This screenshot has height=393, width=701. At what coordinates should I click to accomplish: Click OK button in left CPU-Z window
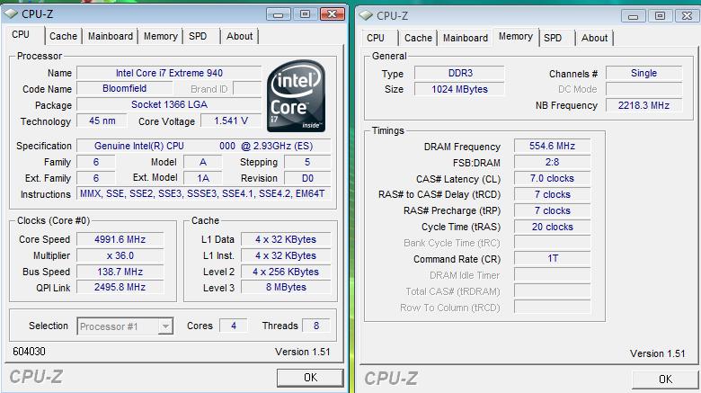tap(310, 378)
